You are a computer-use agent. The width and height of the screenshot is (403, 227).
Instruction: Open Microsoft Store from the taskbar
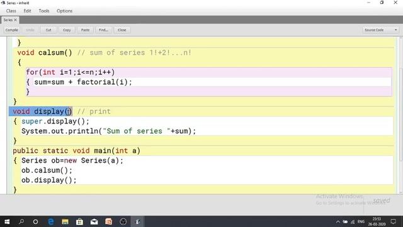[79, 221]
